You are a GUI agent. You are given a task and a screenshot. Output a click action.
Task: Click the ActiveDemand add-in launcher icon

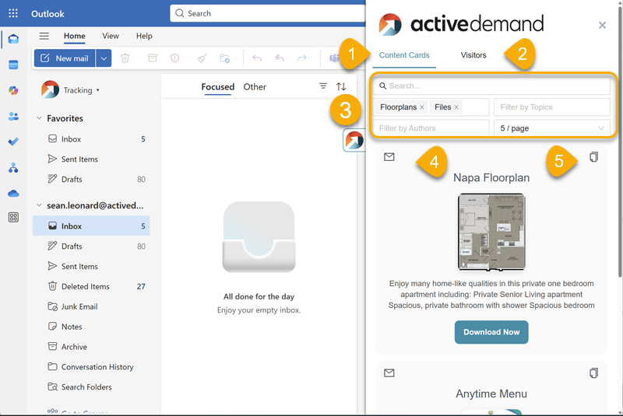coord(354,140)
